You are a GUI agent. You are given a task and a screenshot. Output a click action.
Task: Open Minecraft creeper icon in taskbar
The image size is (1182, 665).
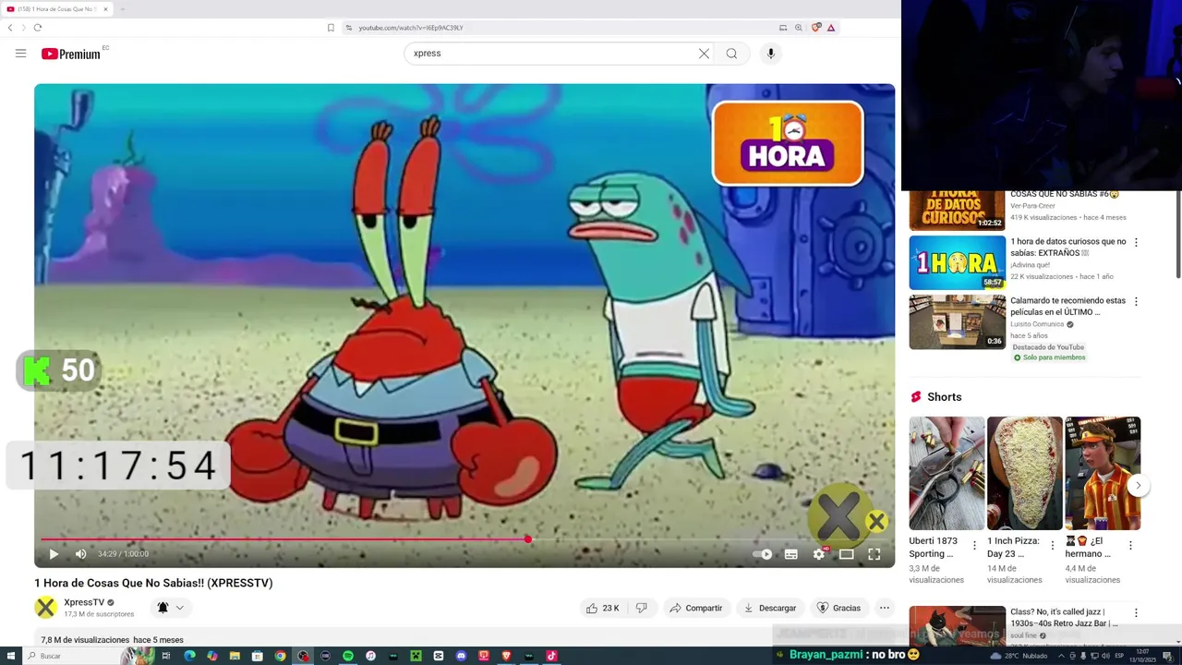416,656
